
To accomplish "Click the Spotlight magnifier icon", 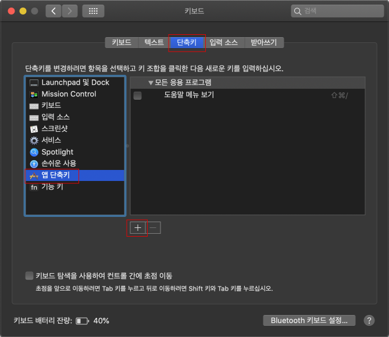I will (x=34, y=152).
